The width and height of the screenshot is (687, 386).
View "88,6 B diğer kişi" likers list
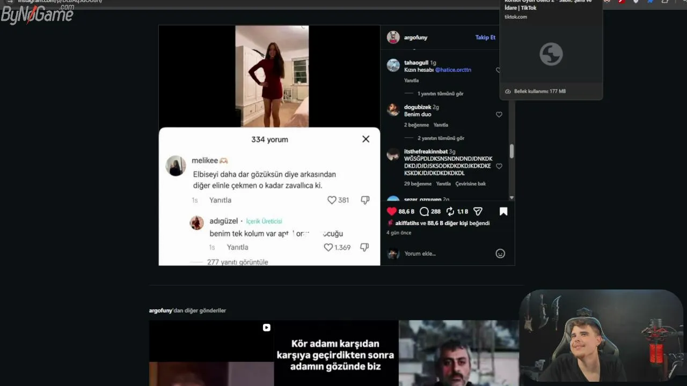448,223
